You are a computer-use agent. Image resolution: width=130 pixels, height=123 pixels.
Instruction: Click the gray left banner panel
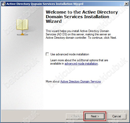pyautogui.click(x=22, y=68)
